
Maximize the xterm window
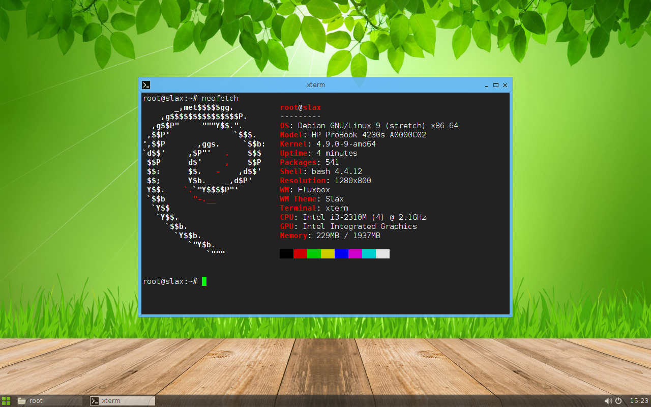click(x=496, y=85)
